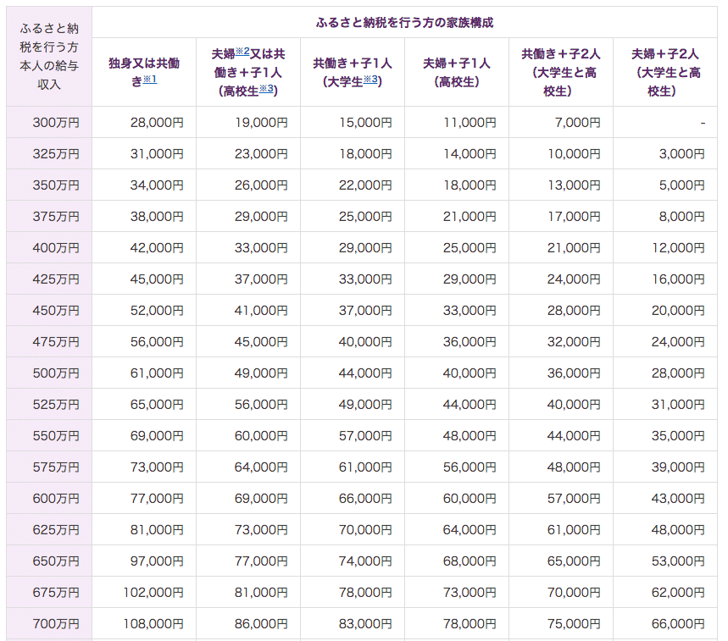Select 108,000円 in the 700万円 row

(153, 624)
